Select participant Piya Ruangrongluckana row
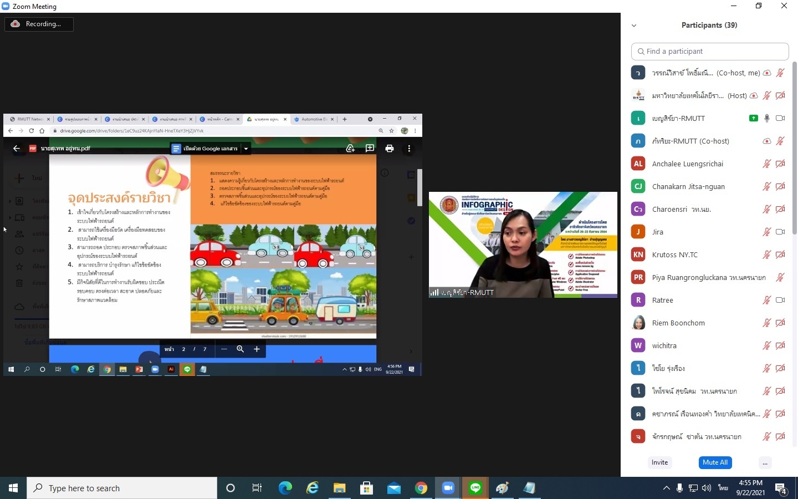The width and height of the screenshot is (798, 499). tap(709, 277)
